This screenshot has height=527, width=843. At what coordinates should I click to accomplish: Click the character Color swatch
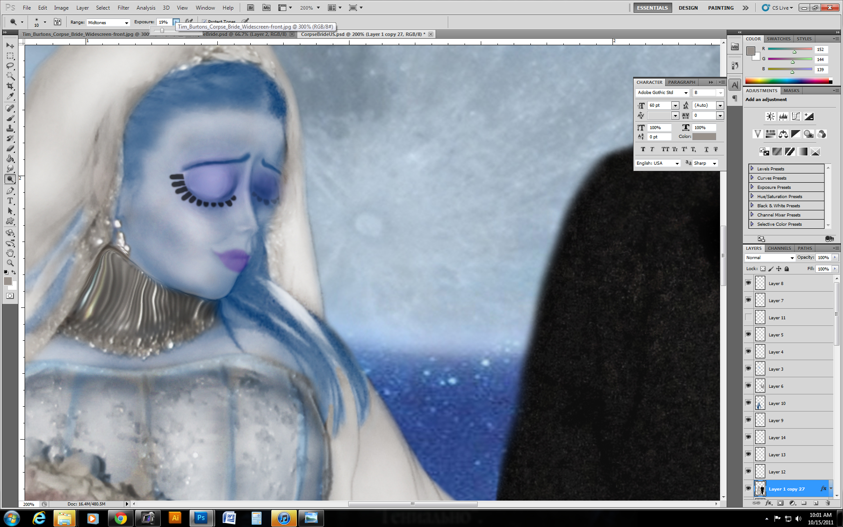705,137
